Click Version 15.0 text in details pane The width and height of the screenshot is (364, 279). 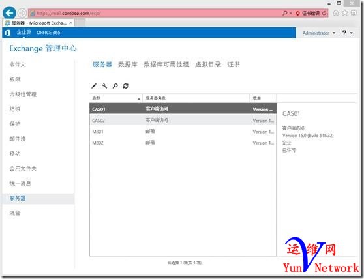click(x=308, y=136)
